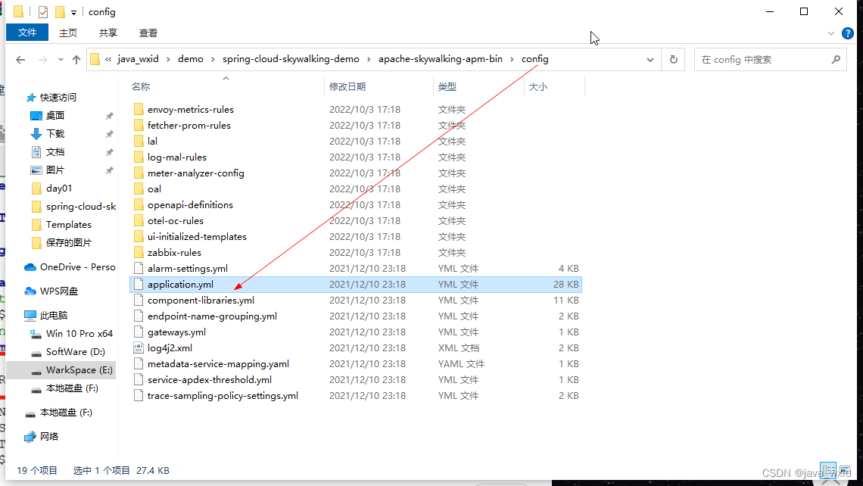Screen dimensions: 863x486
Task: Select apache-skywalking-apm-bin breadcrumb segment
Action: click(x=441, y=59)
